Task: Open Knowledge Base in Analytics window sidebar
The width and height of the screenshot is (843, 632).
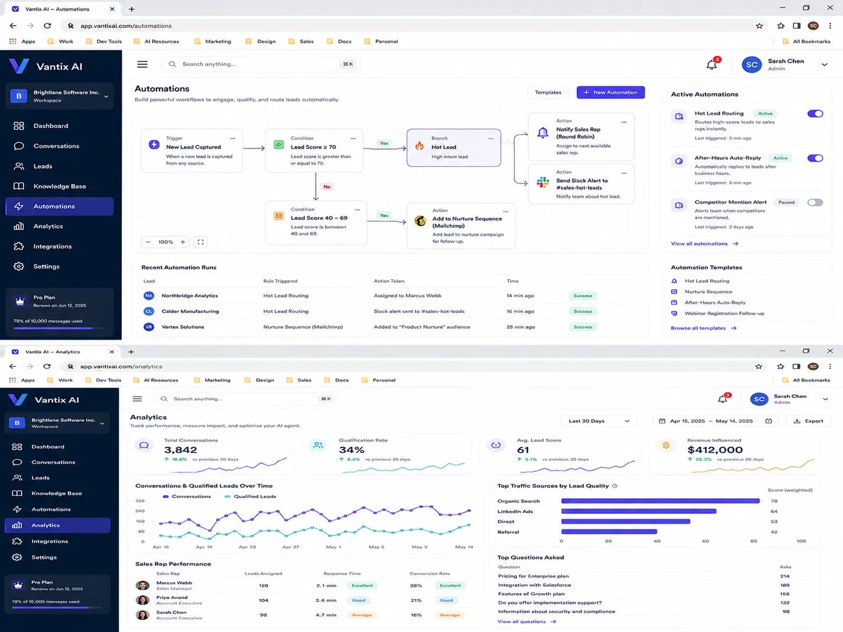Action: pyautogui.click(x=57, y=493)
